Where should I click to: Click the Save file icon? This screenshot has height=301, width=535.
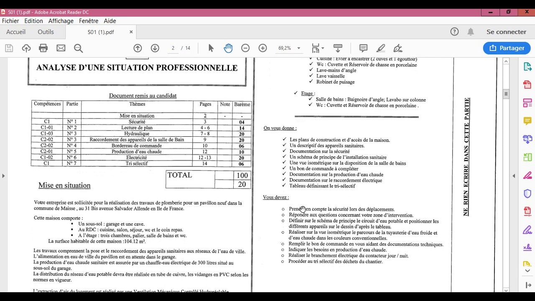[x=9, y=48]
